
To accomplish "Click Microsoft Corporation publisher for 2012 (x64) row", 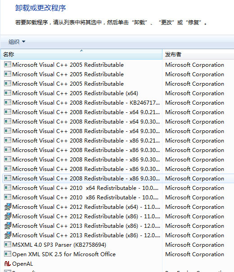I will tap(194, 207).
